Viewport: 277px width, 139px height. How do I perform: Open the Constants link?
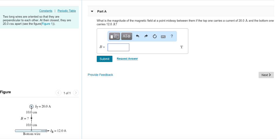coord(46,11)
